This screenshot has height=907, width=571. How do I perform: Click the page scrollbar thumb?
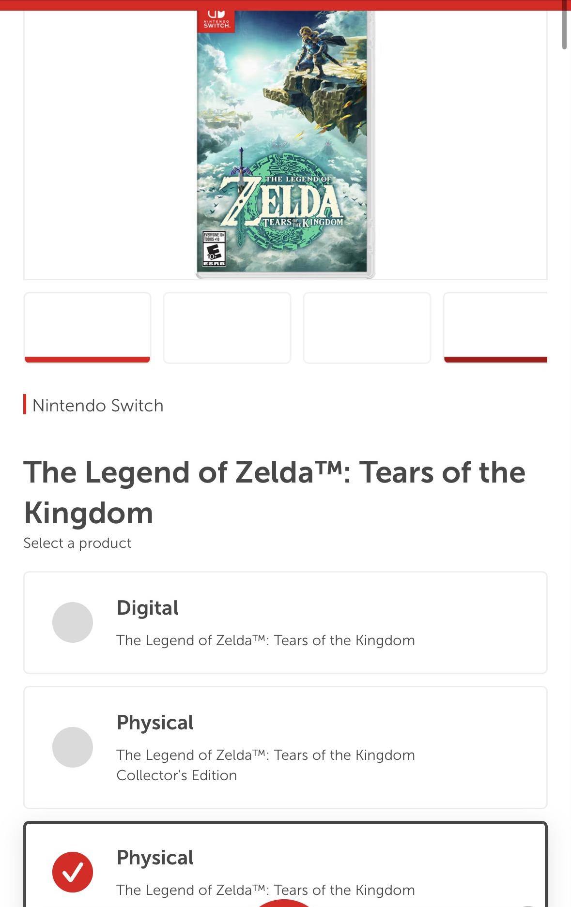pos(564,24)
